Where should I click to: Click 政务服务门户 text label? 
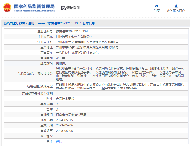coord(176,11)
